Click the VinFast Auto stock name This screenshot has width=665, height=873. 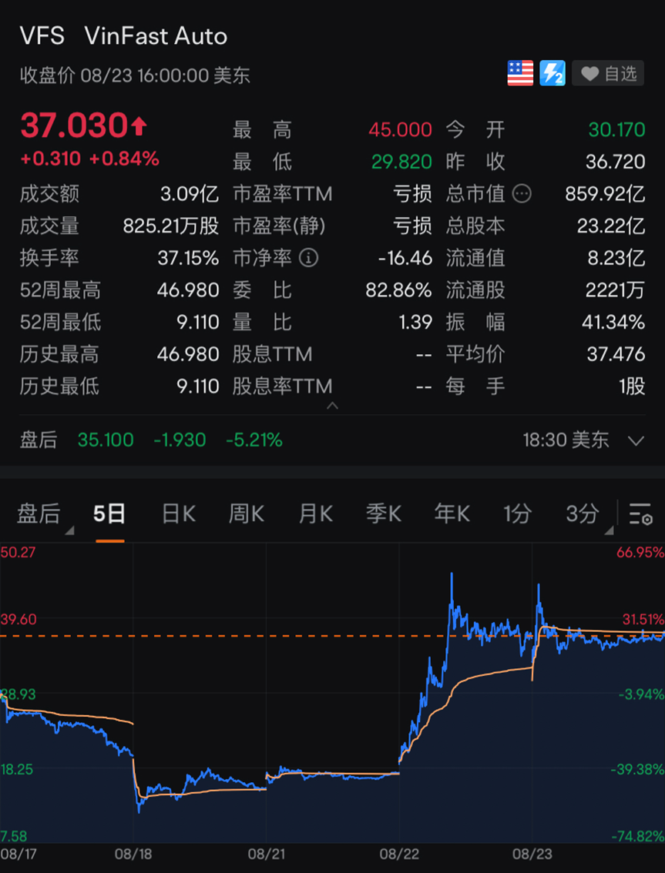156,36
